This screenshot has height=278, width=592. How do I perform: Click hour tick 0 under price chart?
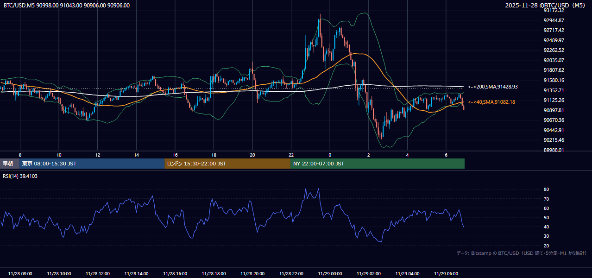click(330, 155)
